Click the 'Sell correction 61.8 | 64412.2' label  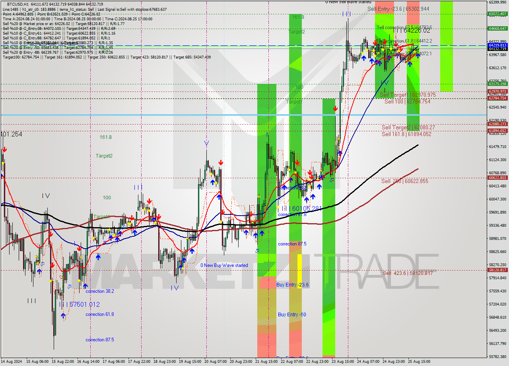pyautogui.click(x=404, y=41)
